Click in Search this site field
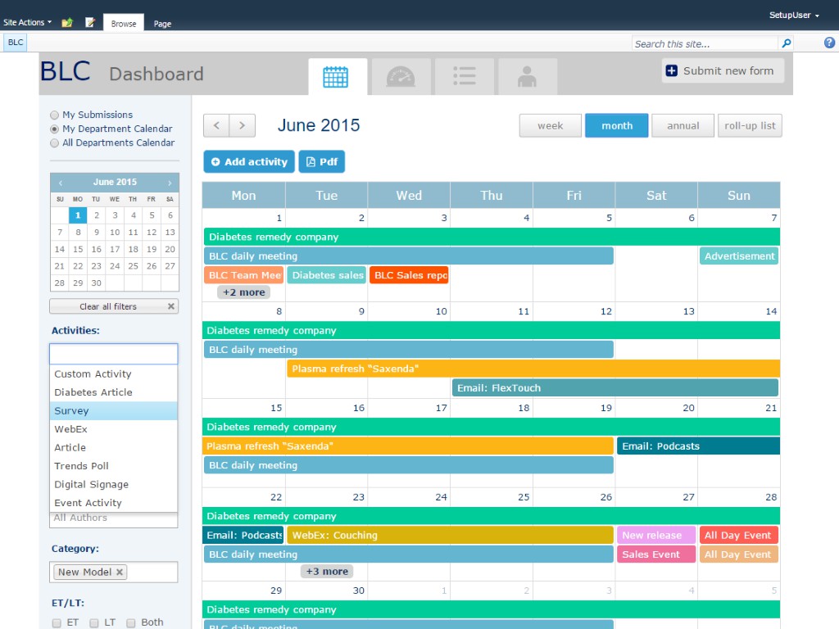 pos(705,44)
